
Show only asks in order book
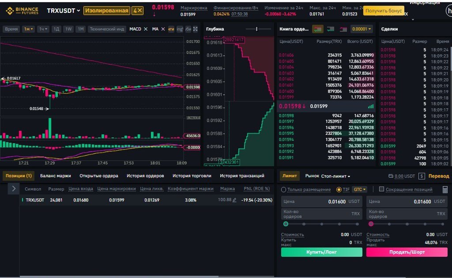click(343, 29)
